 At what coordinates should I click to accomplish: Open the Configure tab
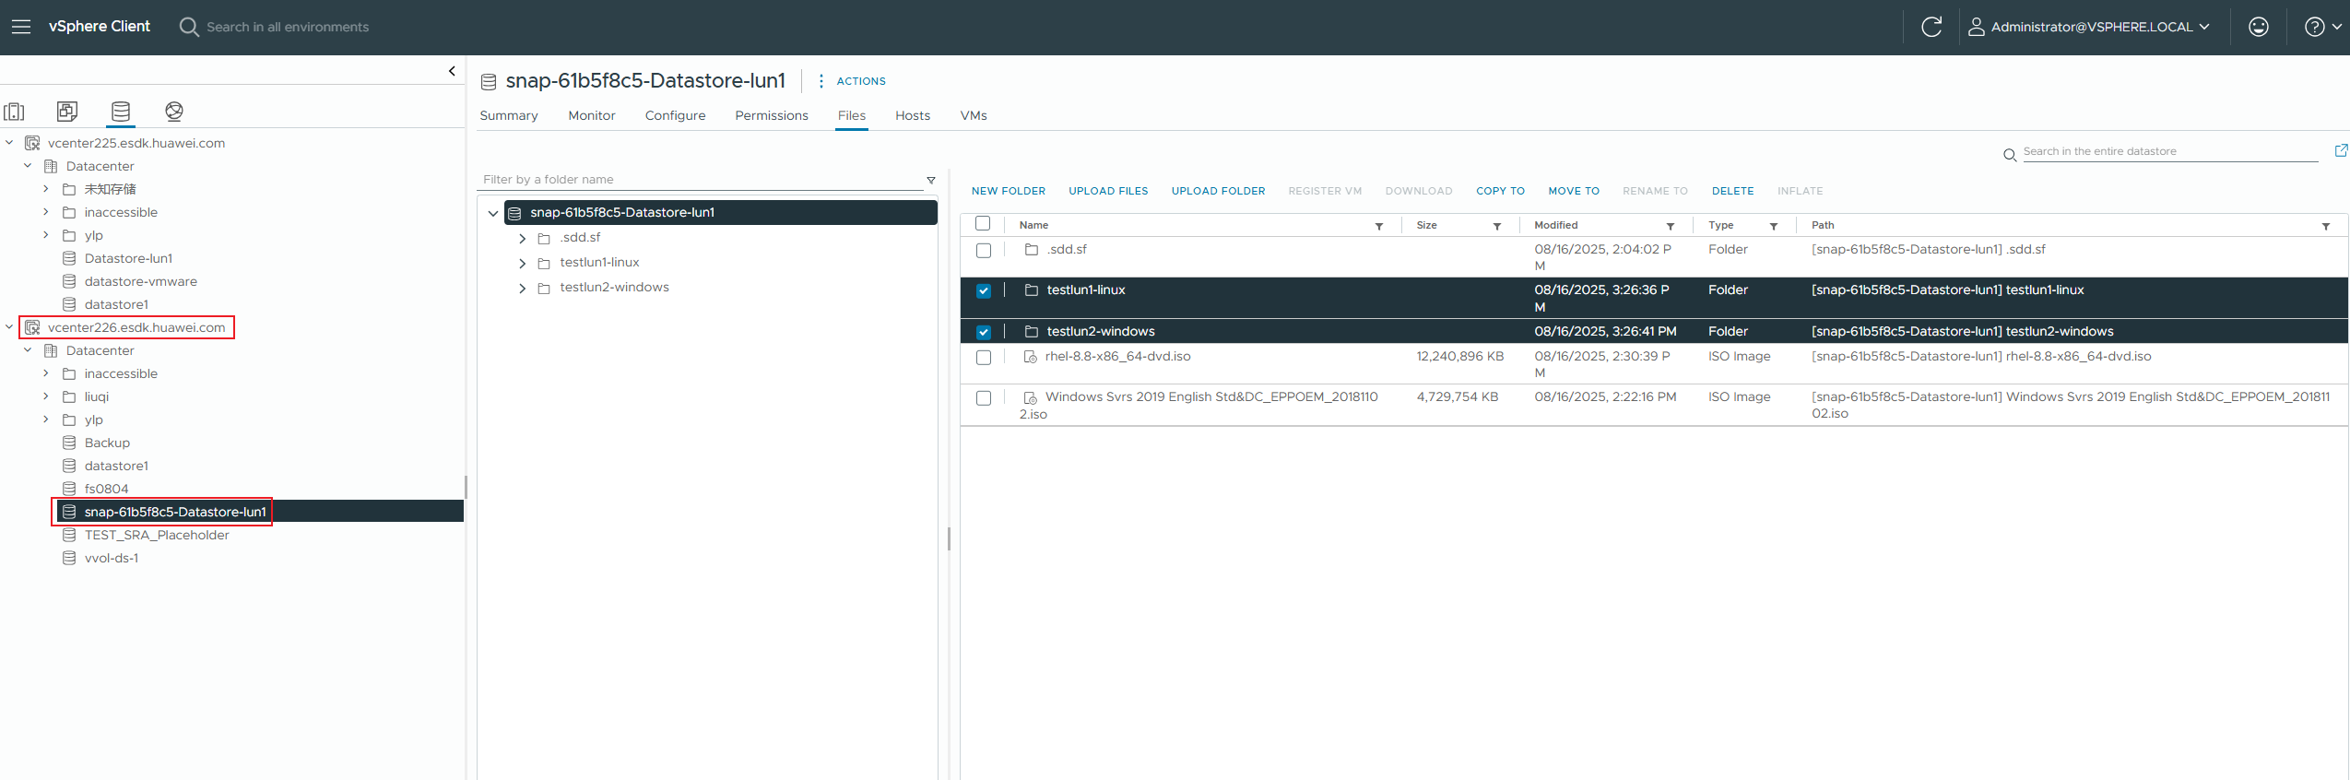675,115
